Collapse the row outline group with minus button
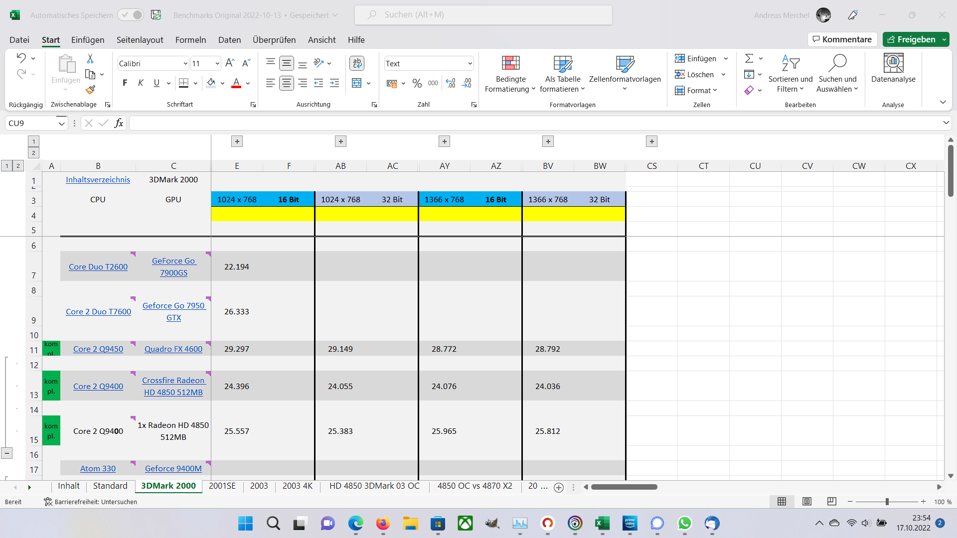957x538 pixels. pos(7,453)
